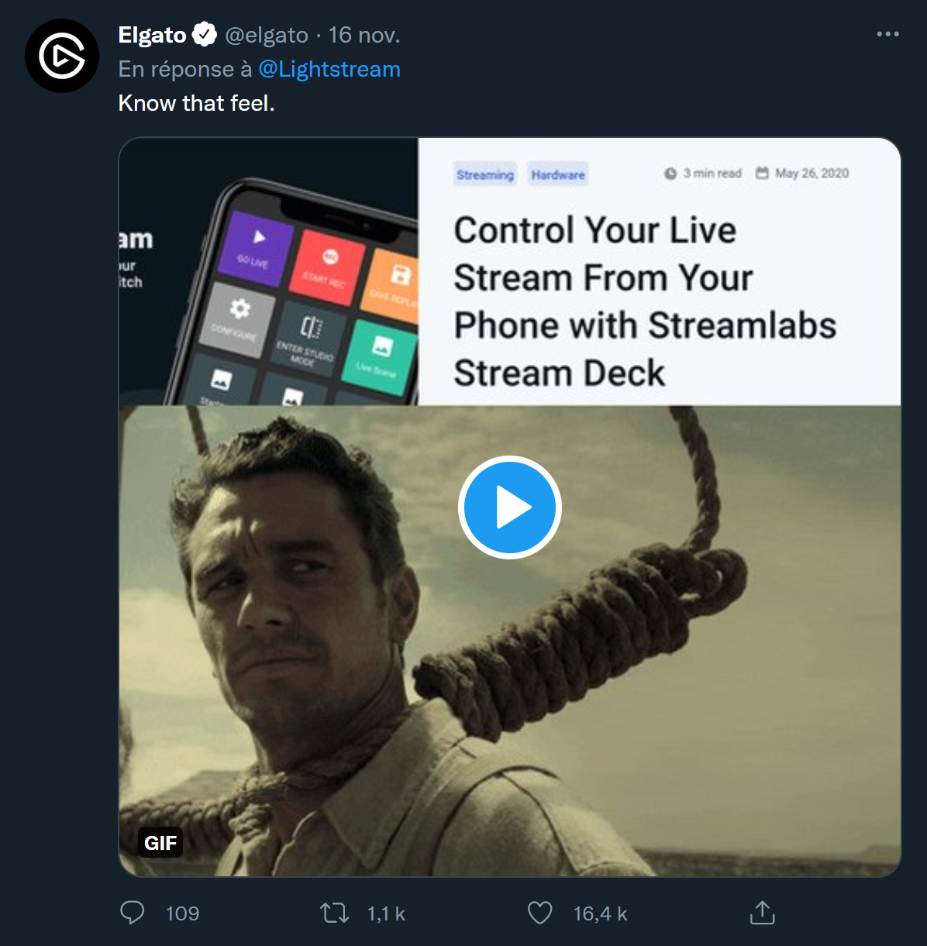
Task: Play the GIF with the blue play button
Action: pyautogui.click(x=509, y=507)
